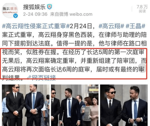
Task: Open the 搜狐娱乐 account name
Action: [34, 7]
